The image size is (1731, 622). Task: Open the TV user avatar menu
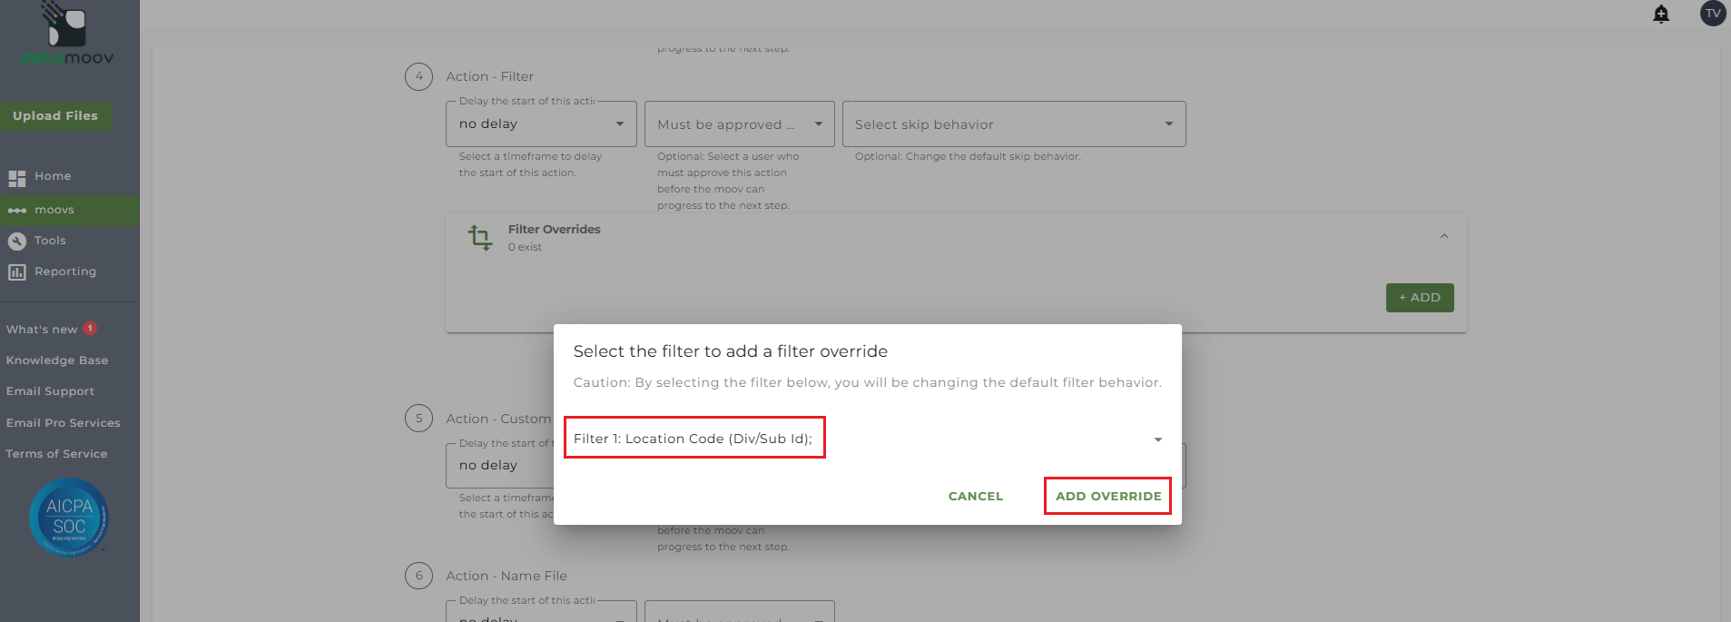pyautogui.click(x=1712, y=14)
